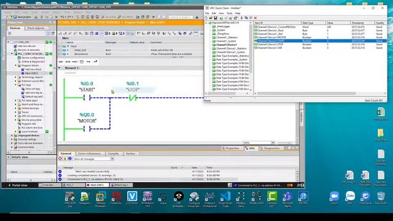Insert an output coil instruction
Image resolution: width=393 pixels, height=221 pixels.
click(x=75, y=61)
